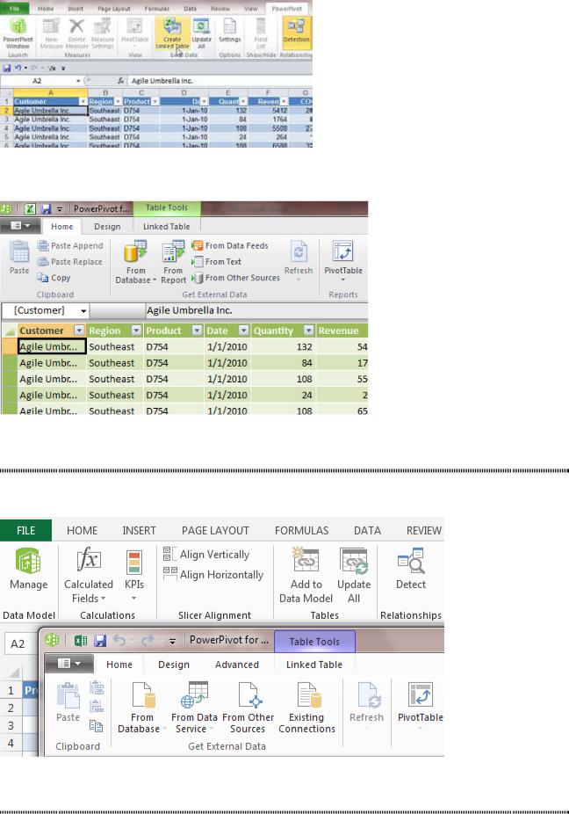Screen dimensions: 569x814
Task: Click PivotTable in Reports group
Action: coord(342,261)
